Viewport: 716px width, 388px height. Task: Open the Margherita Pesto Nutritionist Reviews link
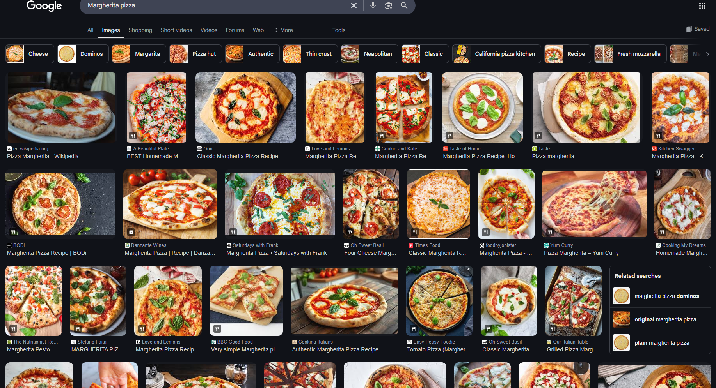coord(32,349)
